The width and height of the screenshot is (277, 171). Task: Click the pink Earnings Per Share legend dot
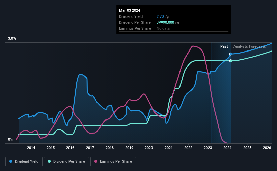96,161
